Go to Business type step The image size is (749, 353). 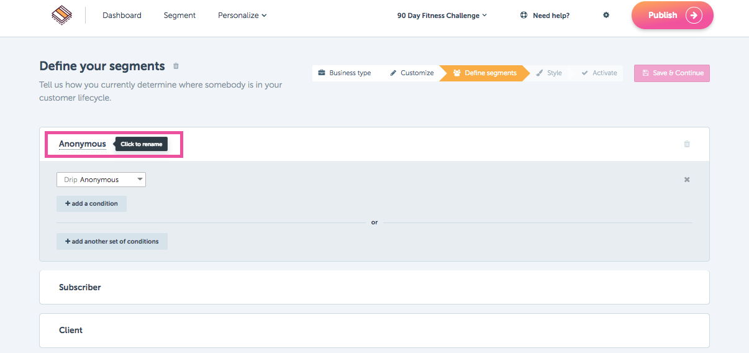click(344, 73)
